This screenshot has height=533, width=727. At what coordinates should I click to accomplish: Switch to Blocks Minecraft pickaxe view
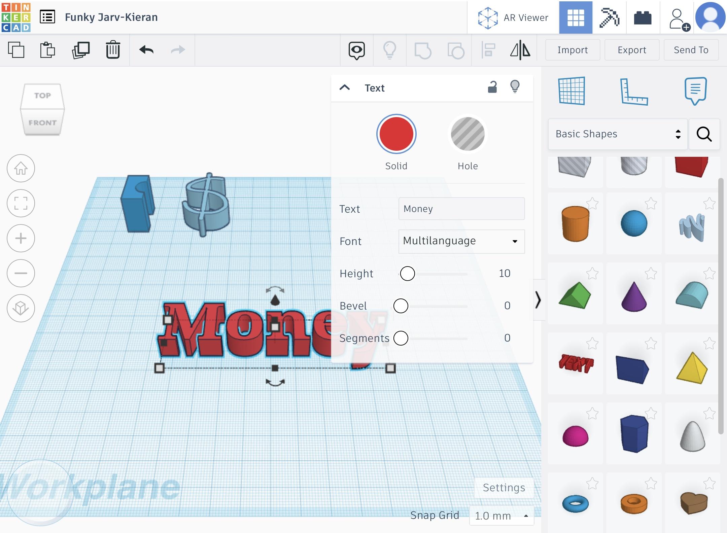point(609,17)
